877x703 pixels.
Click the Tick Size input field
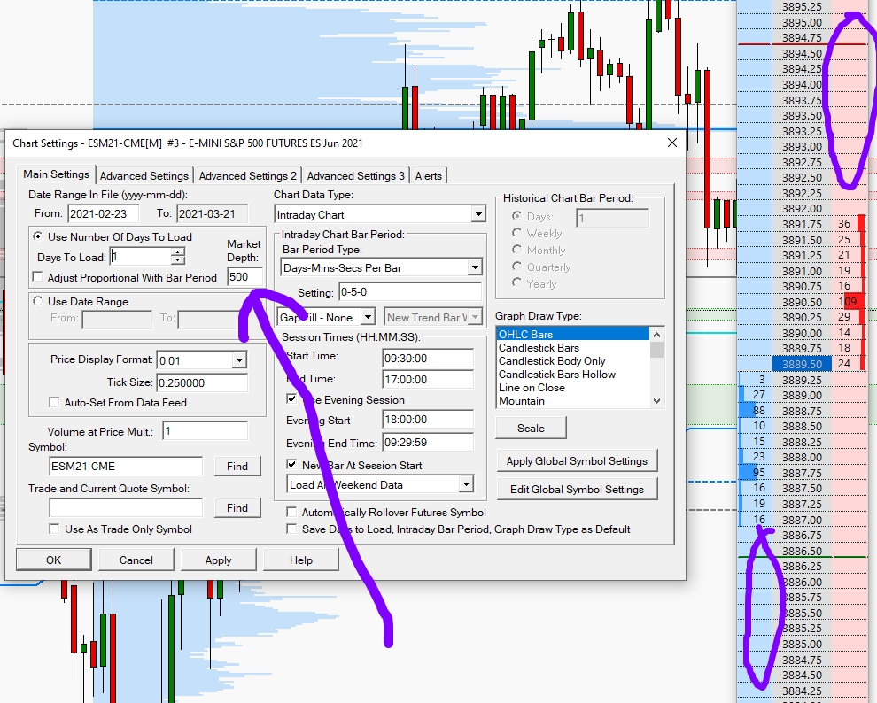[x=202, y=382]
